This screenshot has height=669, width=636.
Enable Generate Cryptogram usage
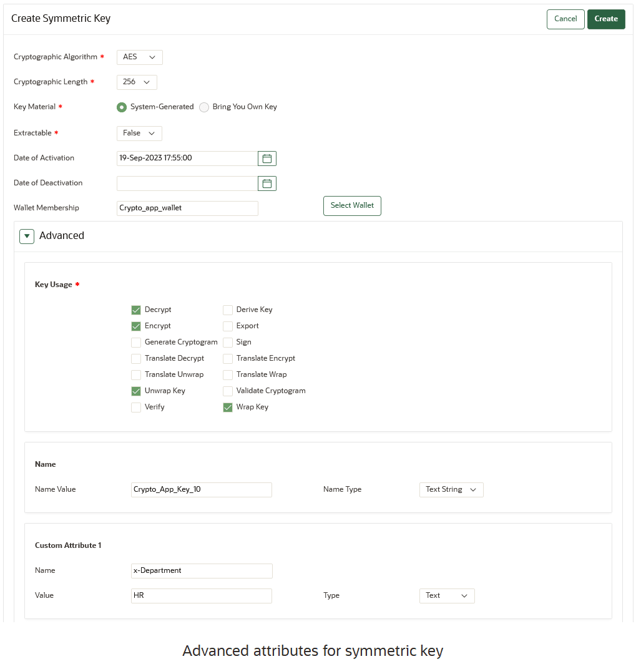136,342
